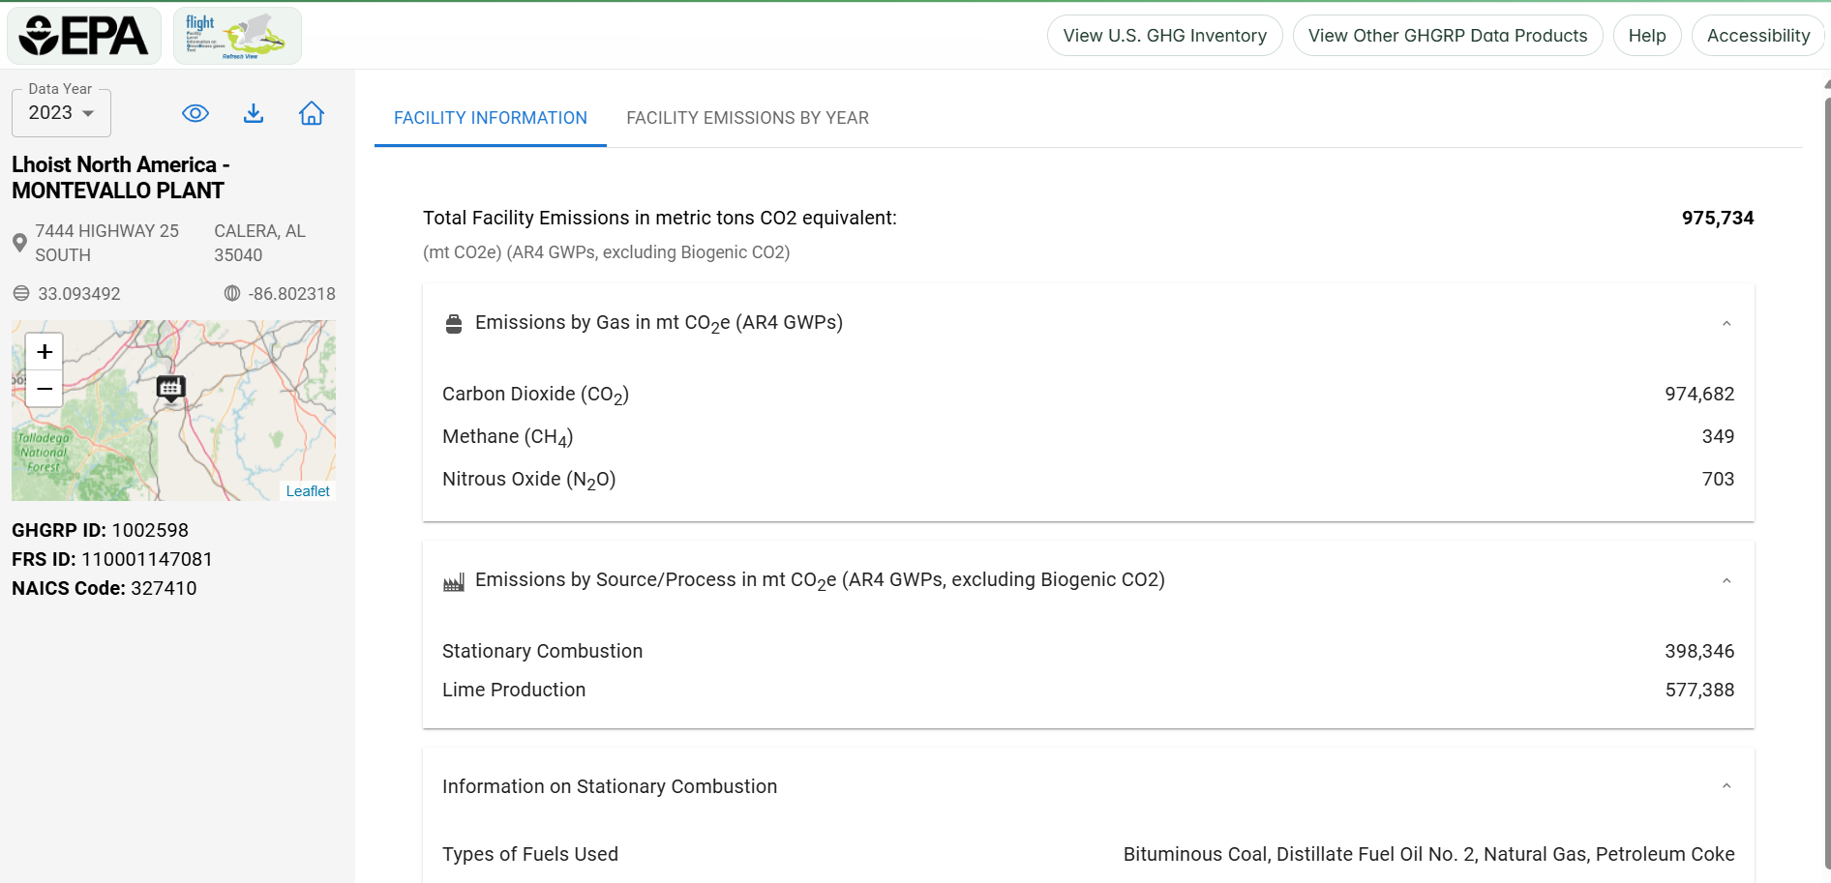1831x883 pixels.
Task: Open the Help button
Action: pos(1646,36)
